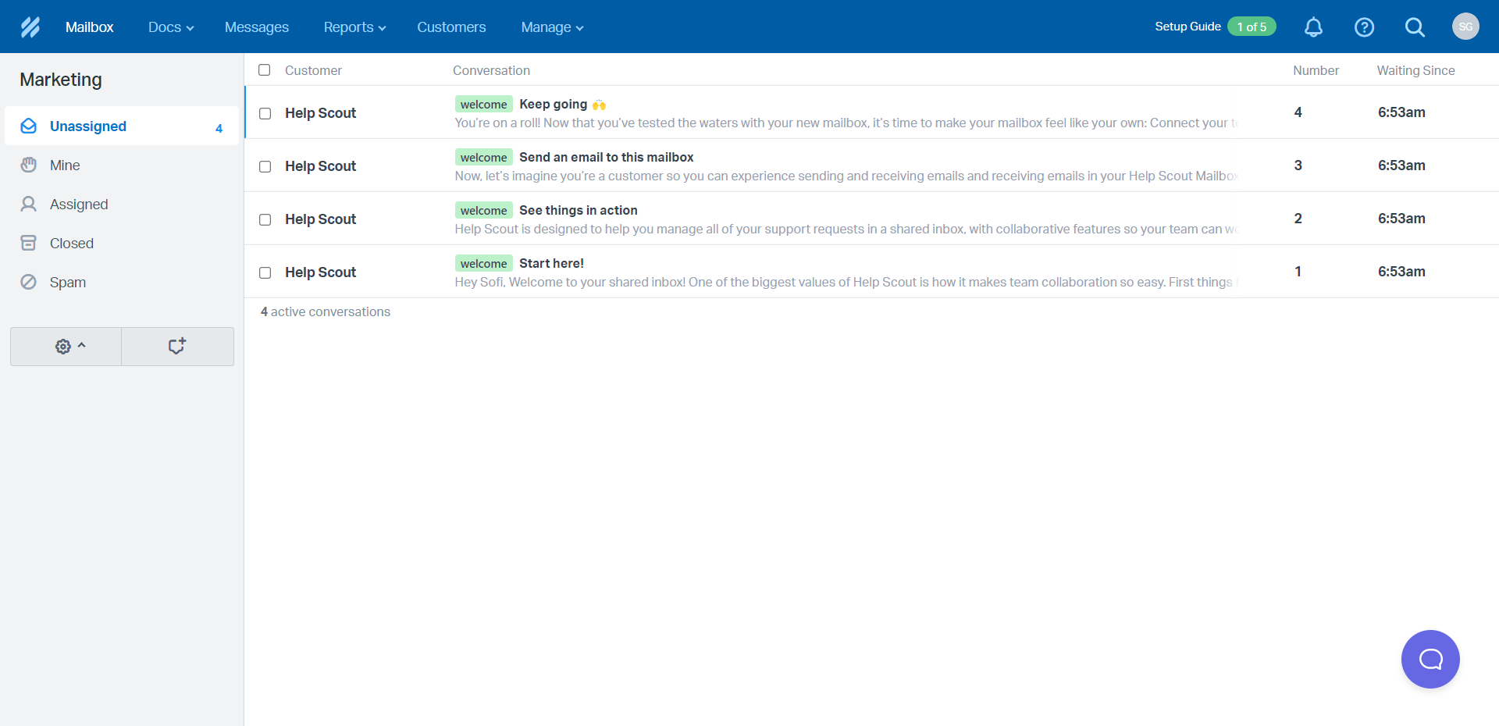Click the 1 of 5 progress badge
This screenshot has width=1499, height=726.
click(1252, 27)
